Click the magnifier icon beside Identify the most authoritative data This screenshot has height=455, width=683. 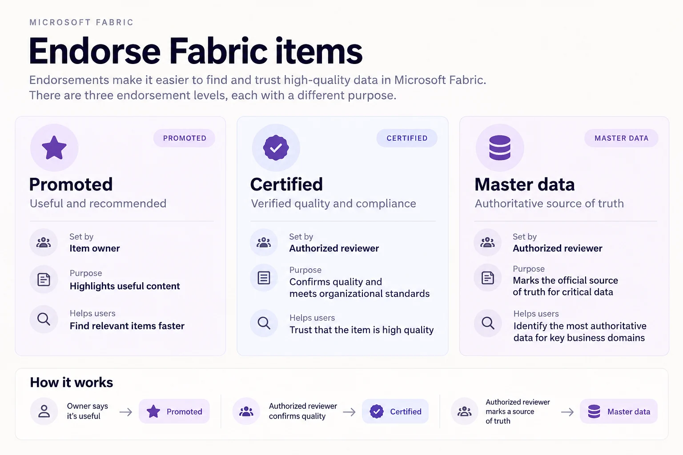(487, 323)
